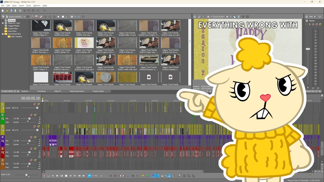Select the S02E22 Remains To thumbnail

pyautogui.click(x=149, y=60)
